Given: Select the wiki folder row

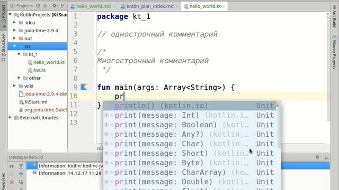Looking at the screenshot, I should coord(38,86).
